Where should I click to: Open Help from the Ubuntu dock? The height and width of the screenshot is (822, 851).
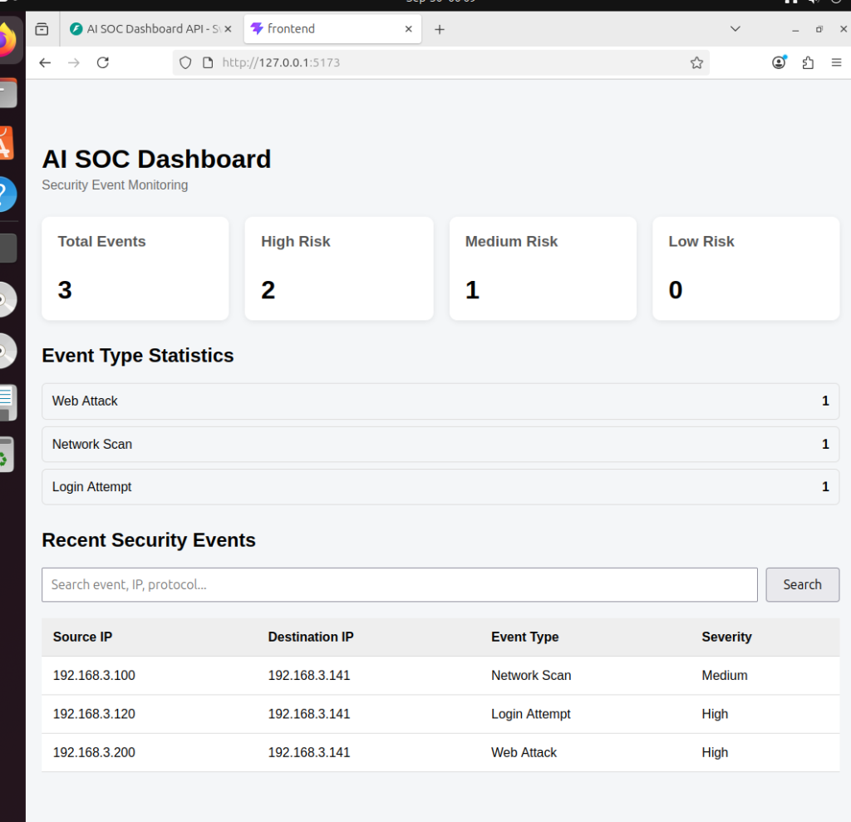pyautogui.click(x=7, y=194)
